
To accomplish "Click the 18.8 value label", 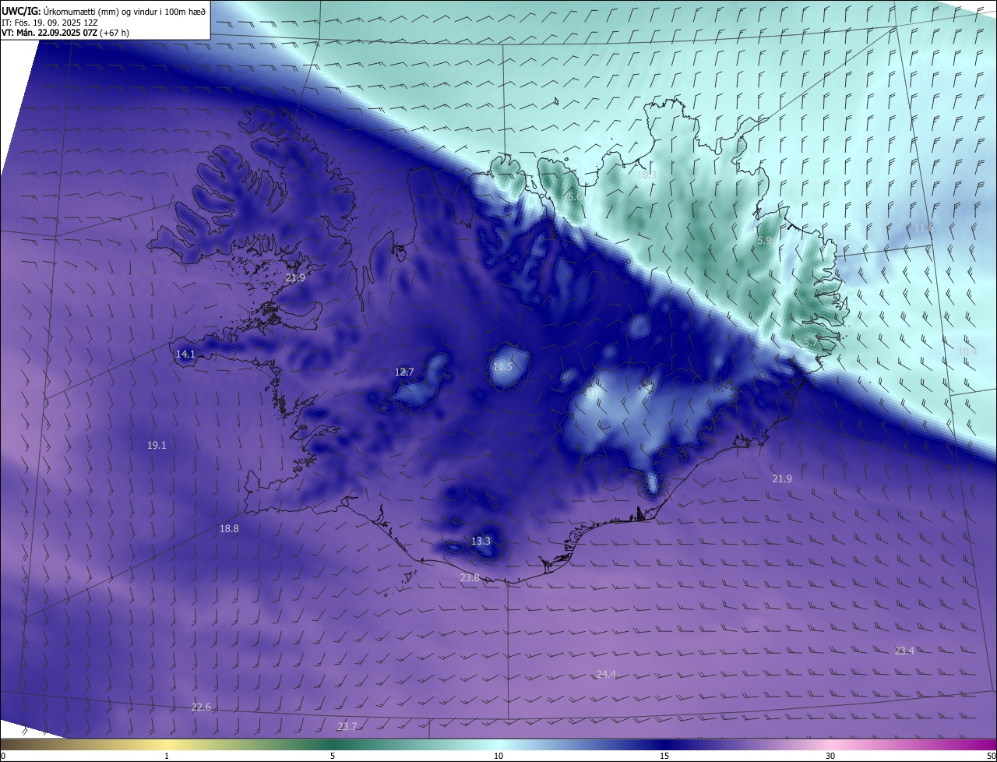I will click(229, 528).
